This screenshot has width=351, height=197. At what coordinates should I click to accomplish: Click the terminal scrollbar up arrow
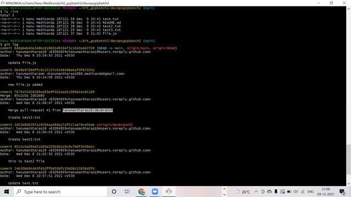pos(349,9)
